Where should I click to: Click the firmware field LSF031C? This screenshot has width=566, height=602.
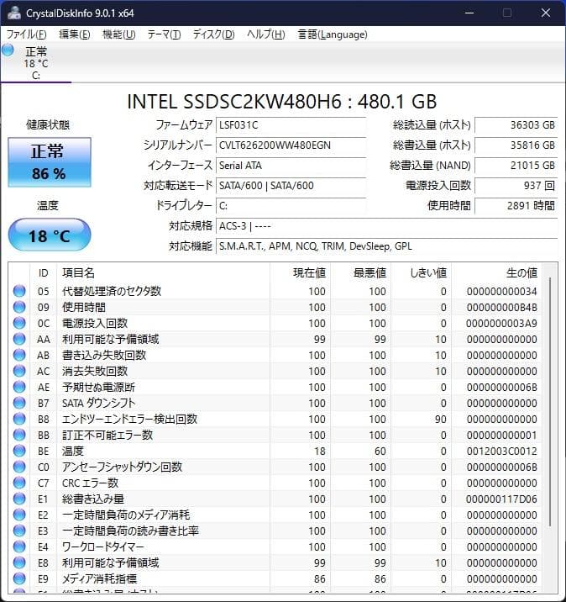tap(291, 125)
